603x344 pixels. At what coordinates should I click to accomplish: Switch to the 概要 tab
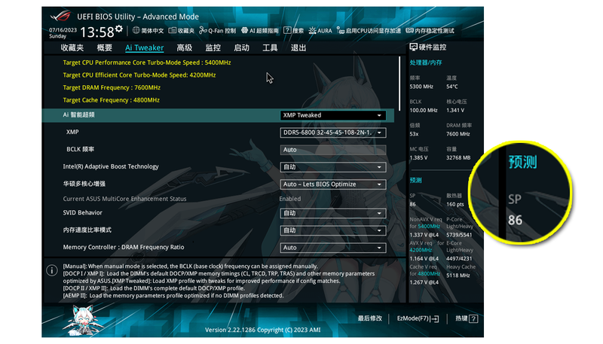(105, 47)
